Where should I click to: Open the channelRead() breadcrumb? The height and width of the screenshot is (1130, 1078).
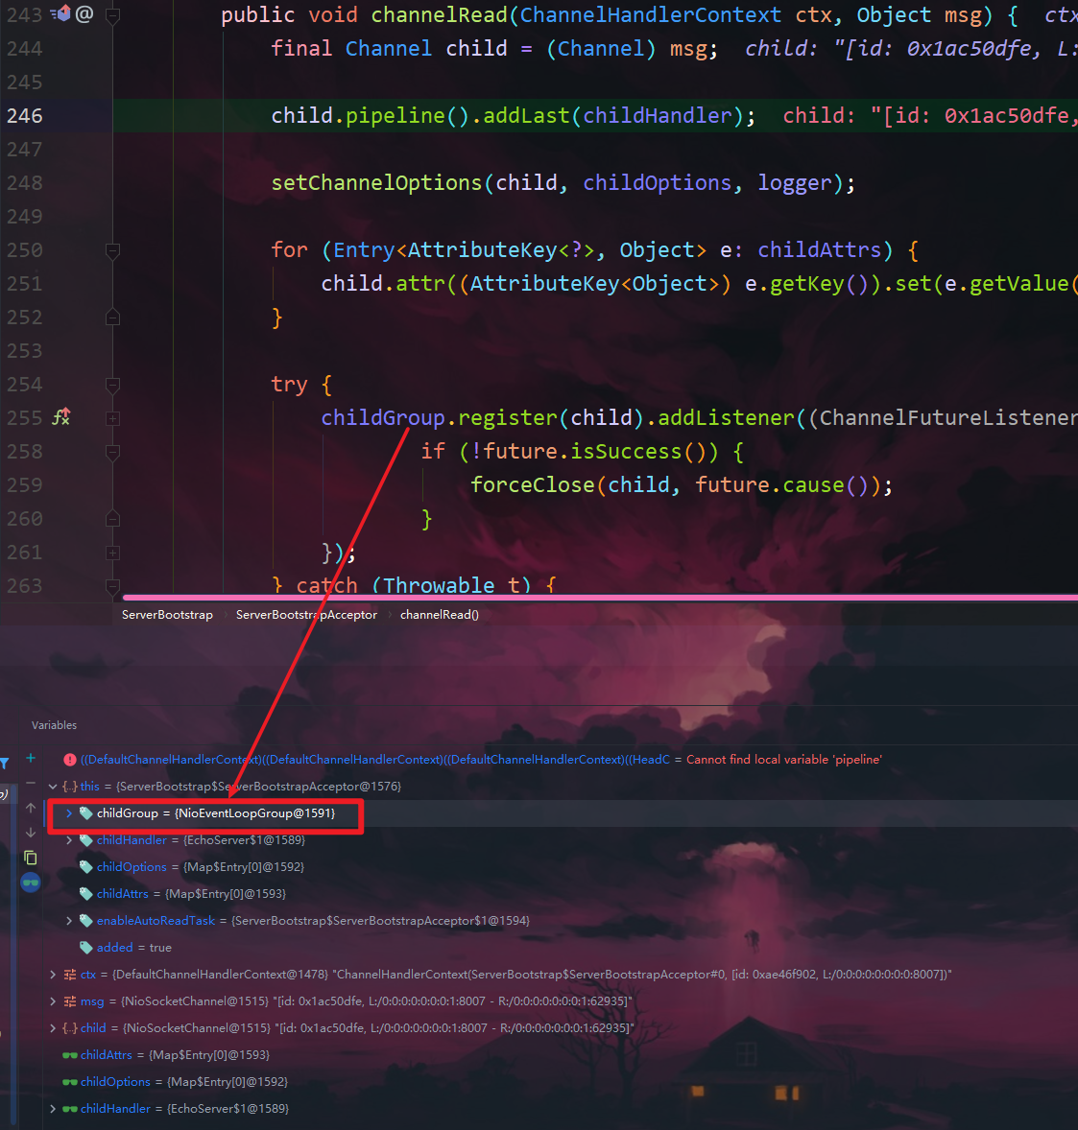coord(439,615)
